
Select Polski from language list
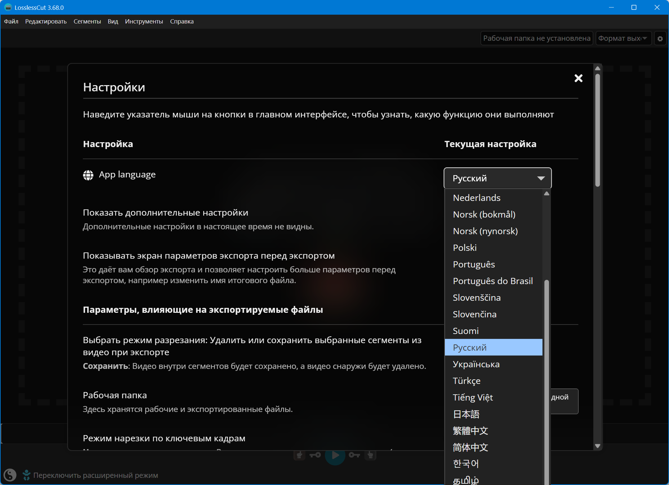point(464,248)
